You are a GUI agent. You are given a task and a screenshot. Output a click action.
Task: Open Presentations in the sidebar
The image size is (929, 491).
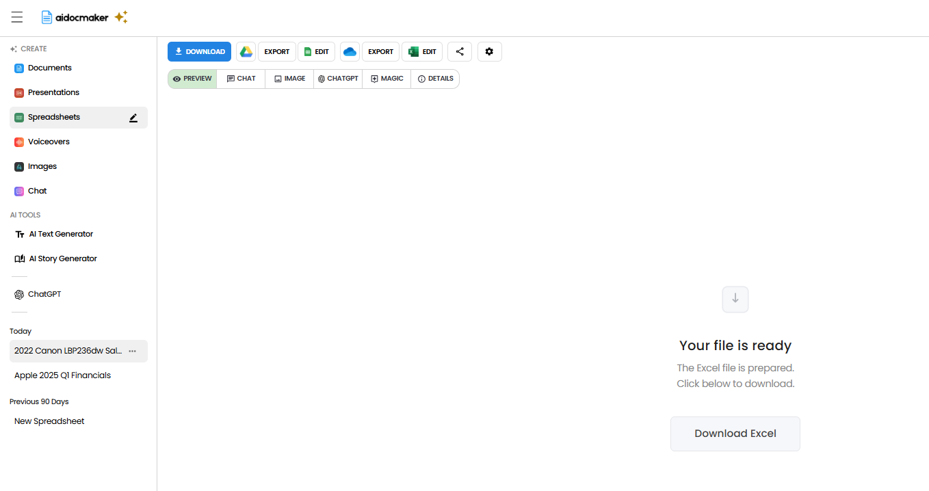click(79, 93)
